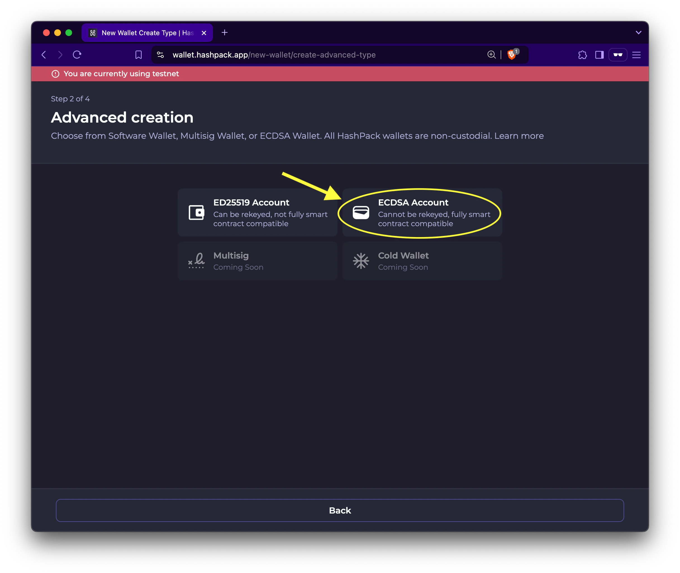The width and height of the screenshot is (680, 573).
Task: Click the ECDSA Account wallet card icon
Action: pyautogui.click(x=361, y=213)
